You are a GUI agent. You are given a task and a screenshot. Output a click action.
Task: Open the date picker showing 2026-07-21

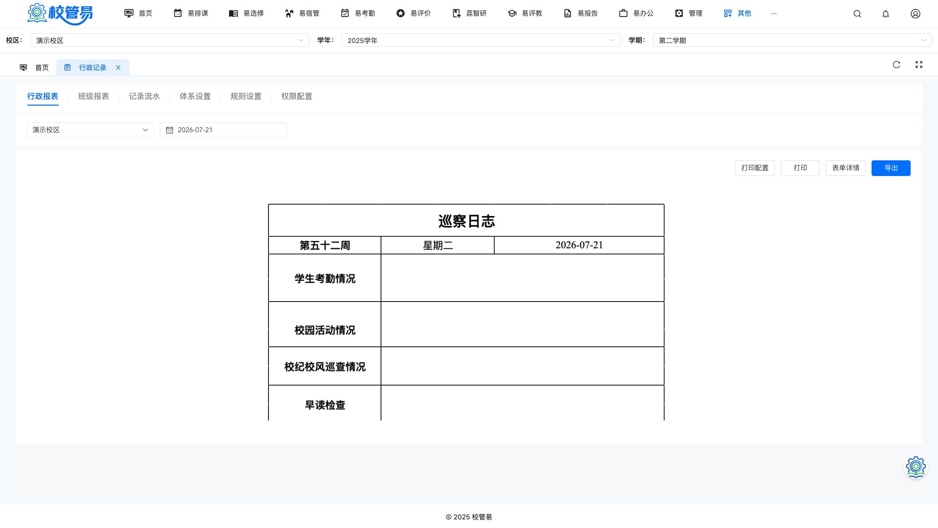pos(223,130)
